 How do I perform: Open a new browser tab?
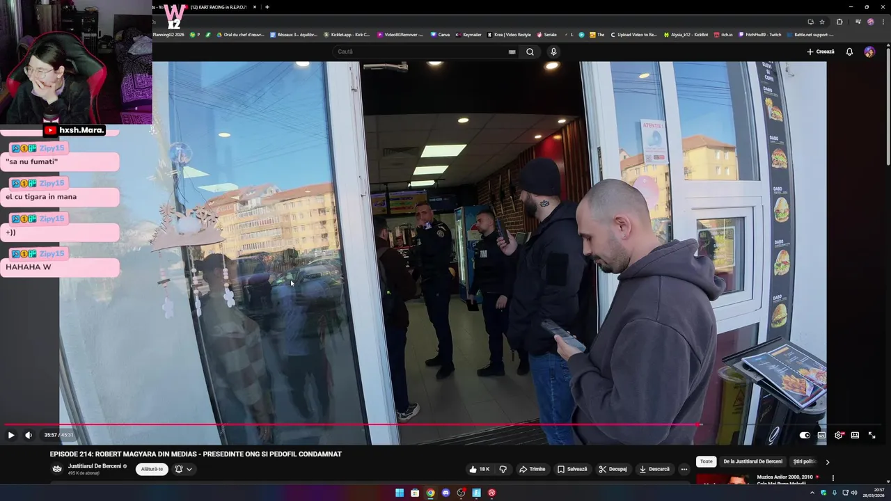pos(267,7)
